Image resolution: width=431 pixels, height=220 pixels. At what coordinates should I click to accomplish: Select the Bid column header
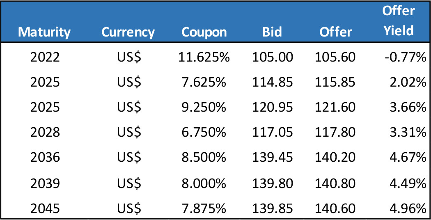[x=272, y=32]
